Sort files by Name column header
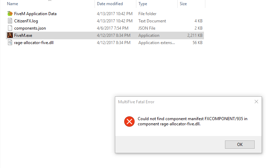This screenshot has width=274, height=168. (x=13, y=4)
